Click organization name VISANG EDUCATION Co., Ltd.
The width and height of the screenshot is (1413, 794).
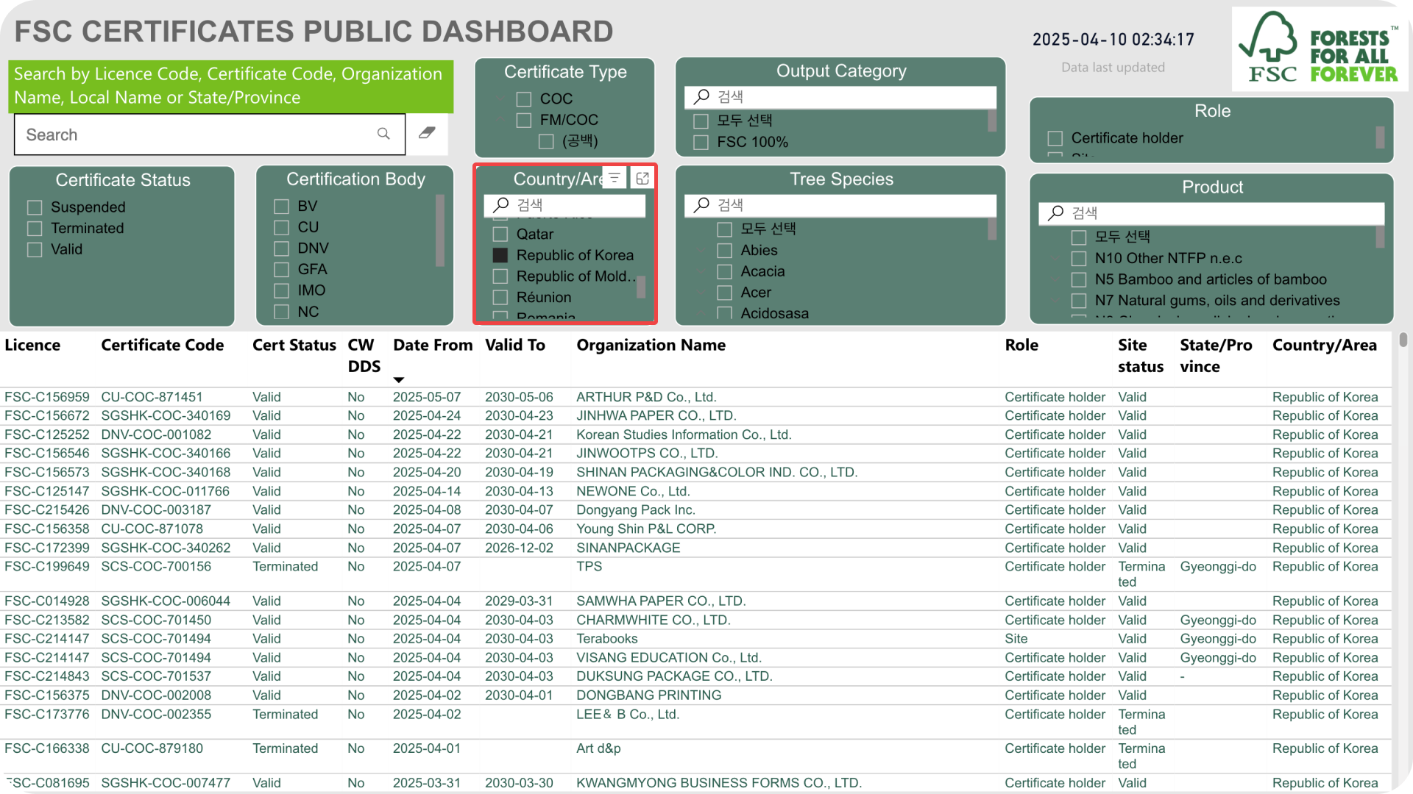[x=668, y=657]
